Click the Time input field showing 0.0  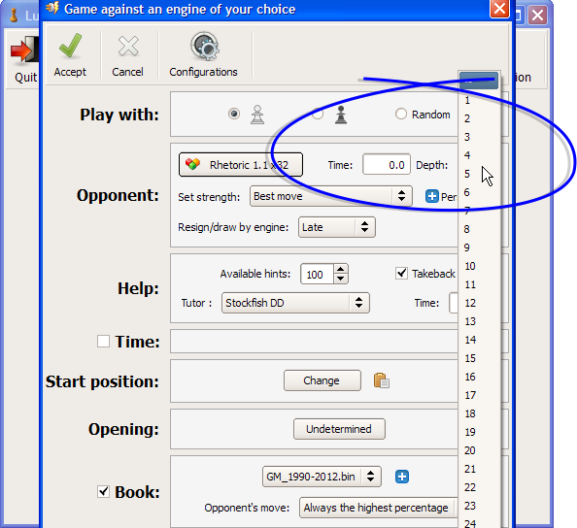pyautogui.click(x=387, y=164)
